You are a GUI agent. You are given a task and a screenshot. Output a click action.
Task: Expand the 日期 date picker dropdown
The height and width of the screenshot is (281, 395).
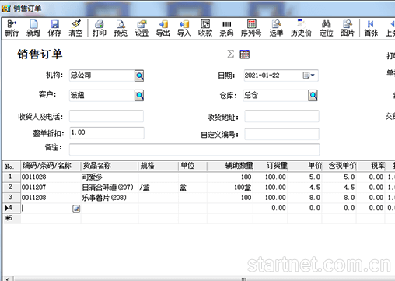click(x=309, y=76)
